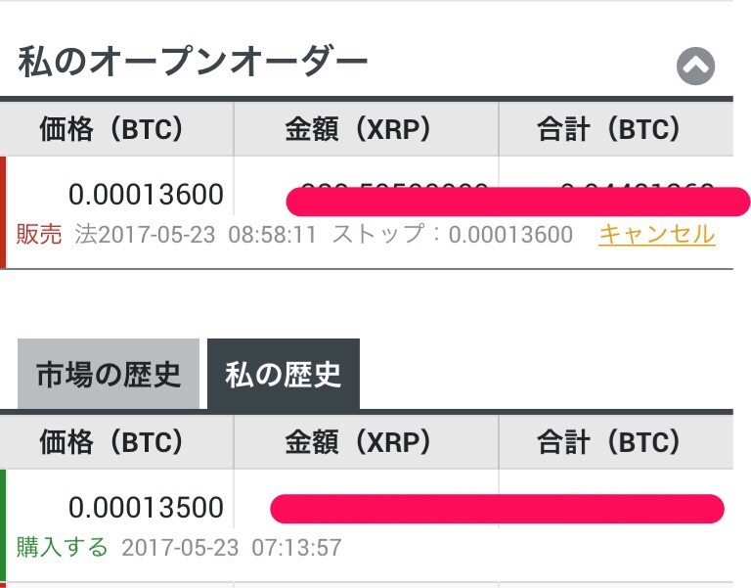The width and height of the screenshot is (751, 588).
Task: Click the green 購入する buy label
Action: click(x=63, y=547)
